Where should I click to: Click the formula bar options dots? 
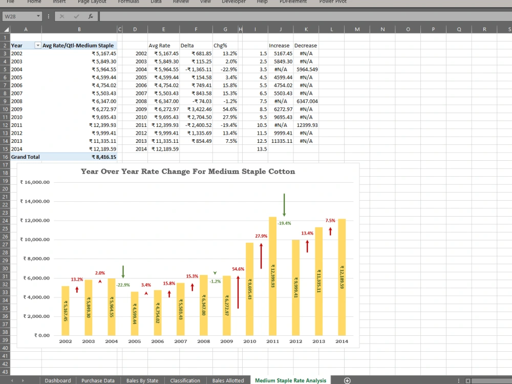tap(48, 16)
